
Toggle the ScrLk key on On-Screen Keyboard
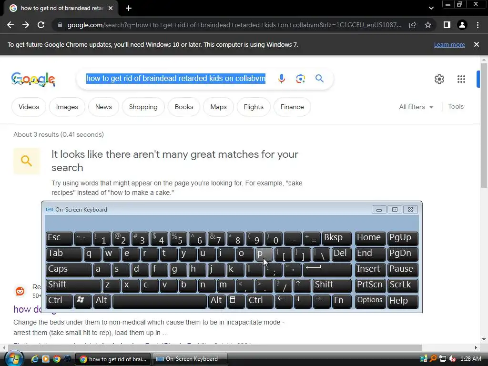[x=402, y=285]
